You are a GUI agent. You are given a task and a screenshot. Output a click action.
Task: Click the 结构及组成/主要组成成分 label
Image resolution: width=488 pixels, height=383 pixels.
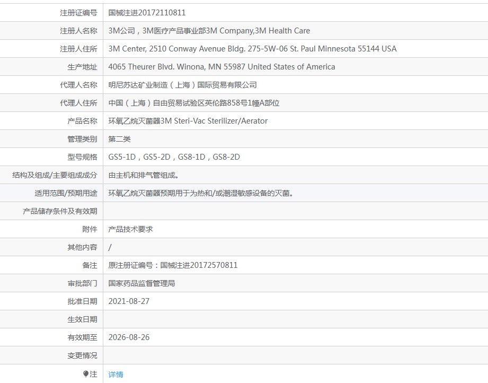[x=55, y=176]
